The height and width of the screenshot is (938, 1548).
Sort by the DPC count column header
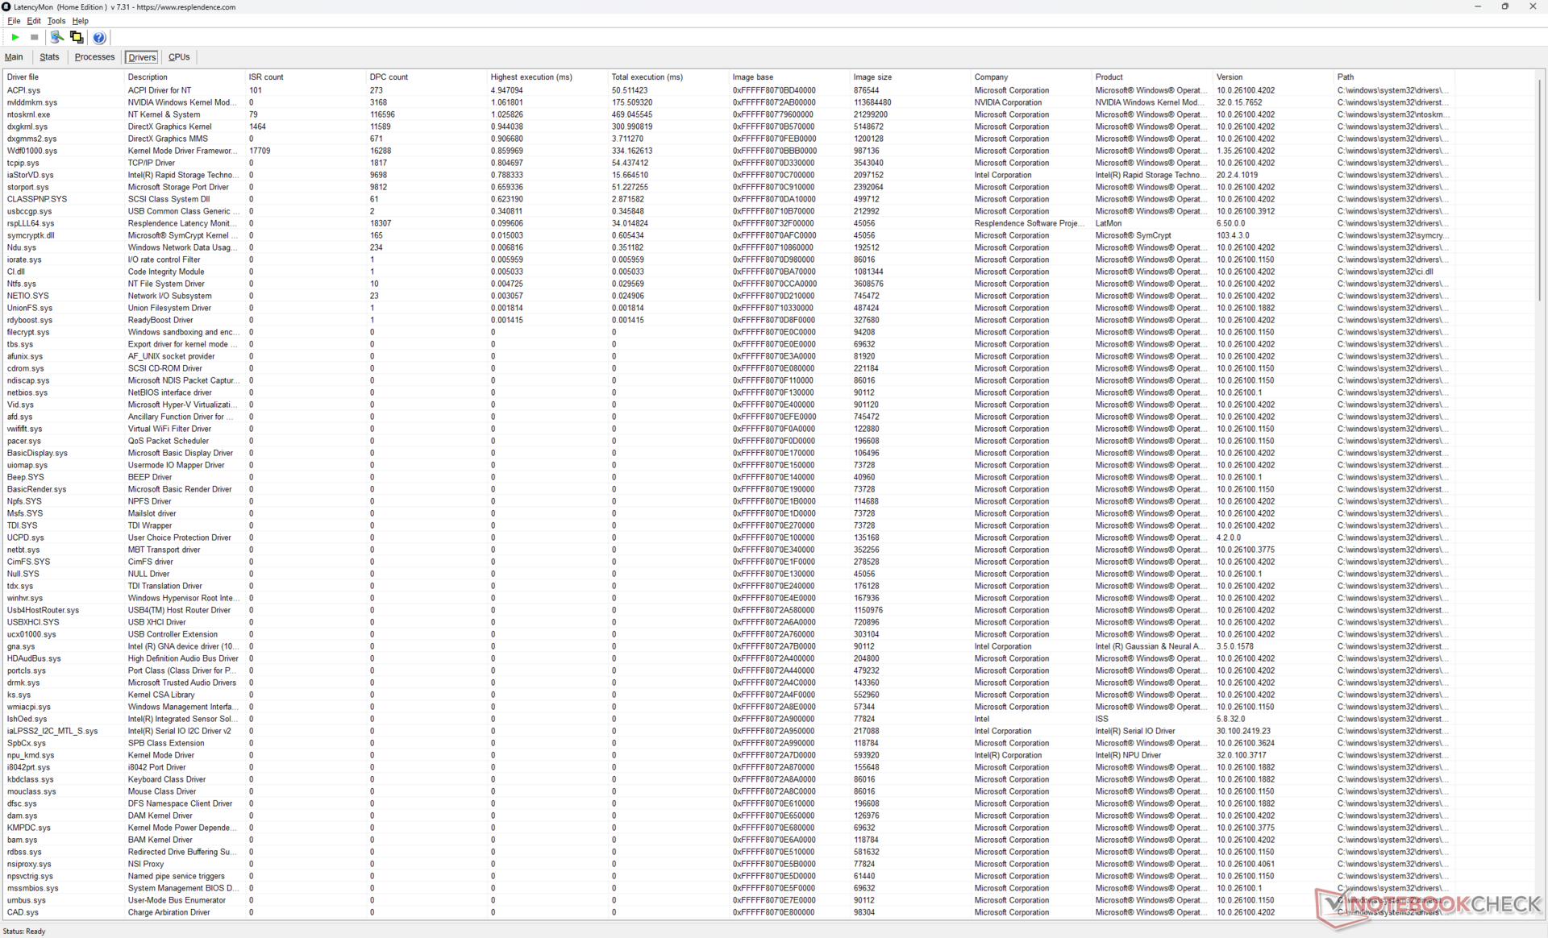point(389,77)
